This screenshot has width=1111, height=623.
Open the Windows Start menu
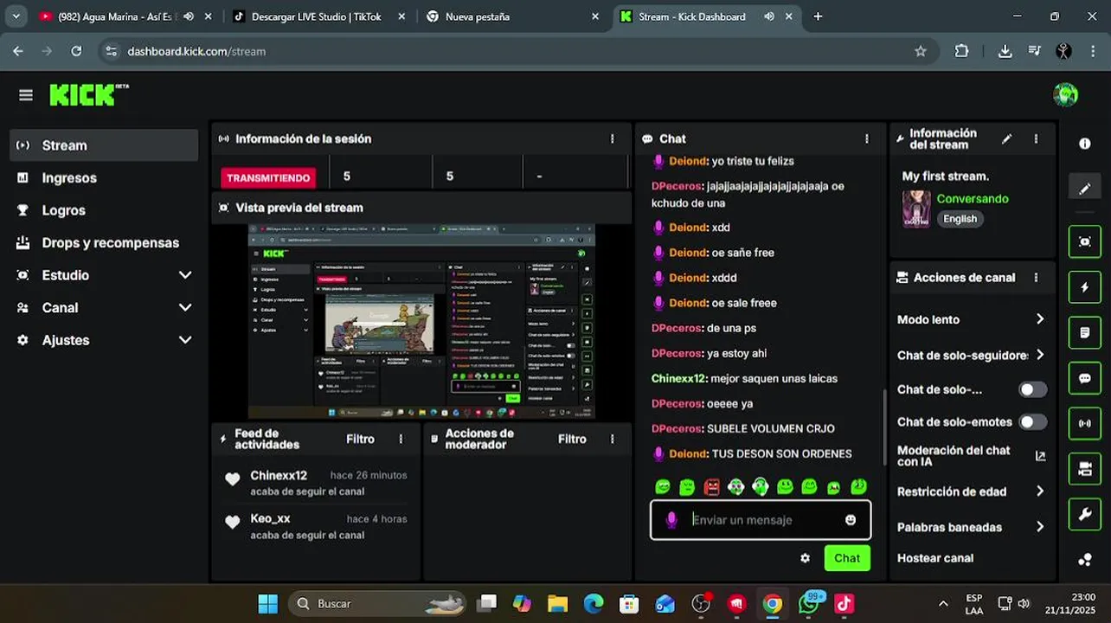tap(268, 604)
